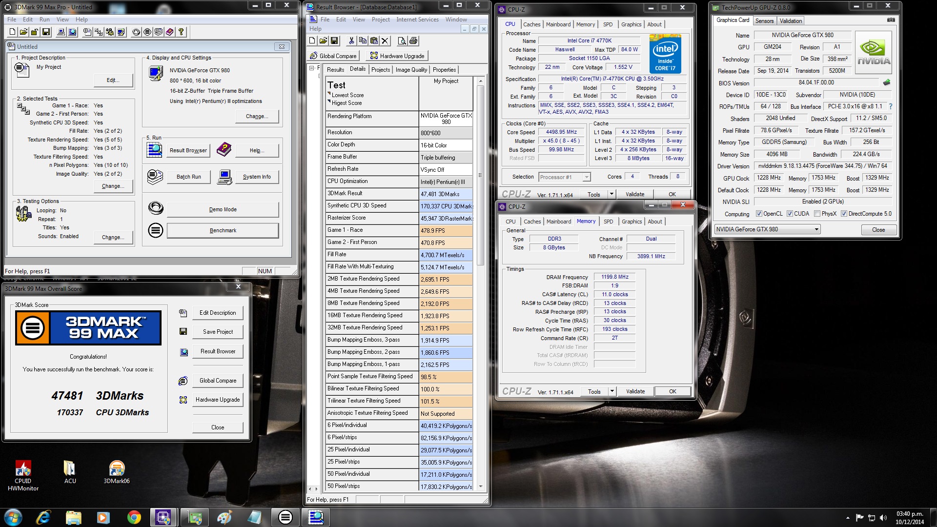Click Print icon in Result Browser toolbar
937x527 pixels.
click(x=413, y=41)
